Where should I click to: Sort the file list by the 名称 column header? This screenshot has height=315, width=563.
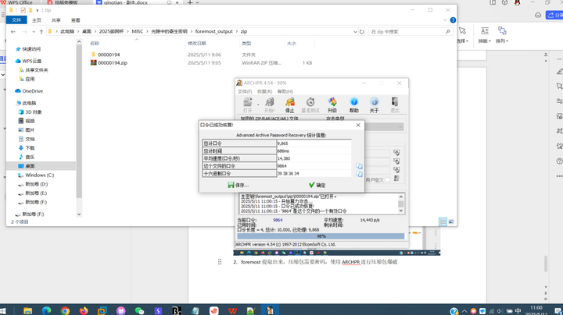[x=95, y=44]
